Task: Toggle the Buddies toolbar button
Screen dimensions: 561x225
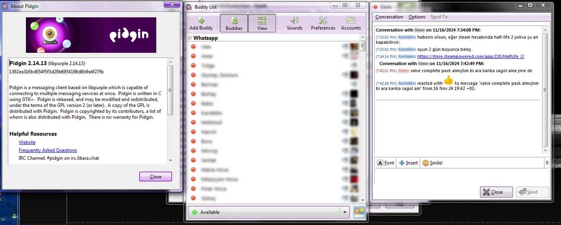Action: [234, 23]
